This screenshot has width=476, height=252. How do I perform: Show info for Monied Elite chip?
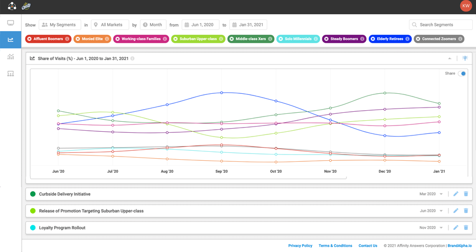tap(107, 39)
